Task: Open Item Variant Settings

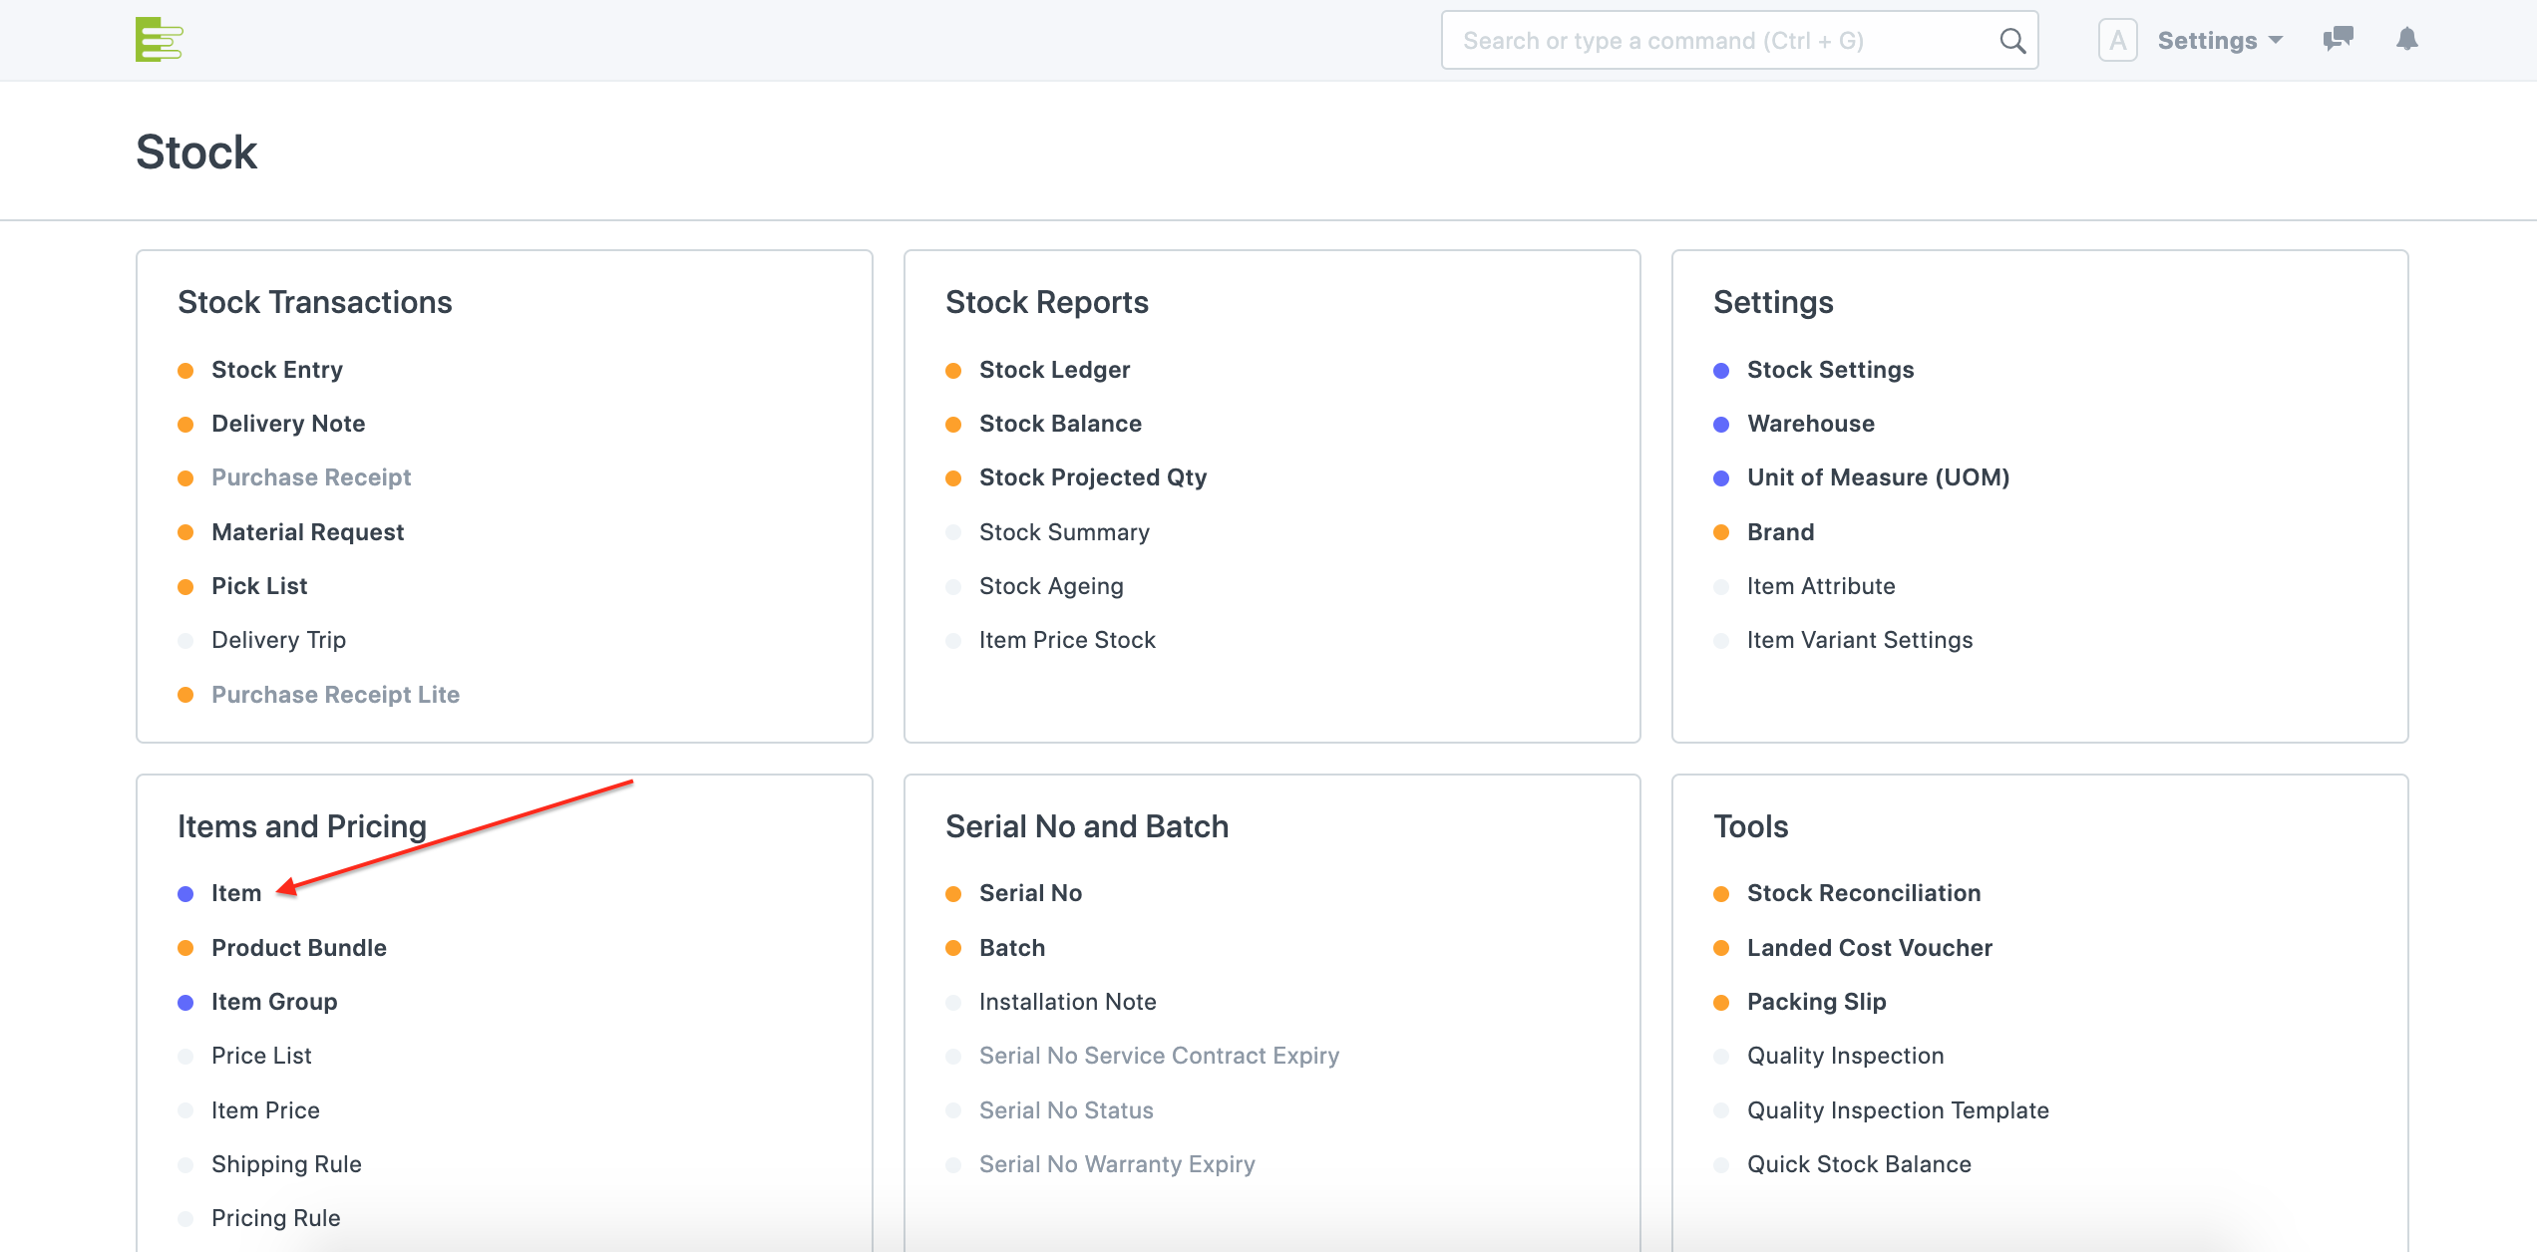Action: click(1860, 640)
